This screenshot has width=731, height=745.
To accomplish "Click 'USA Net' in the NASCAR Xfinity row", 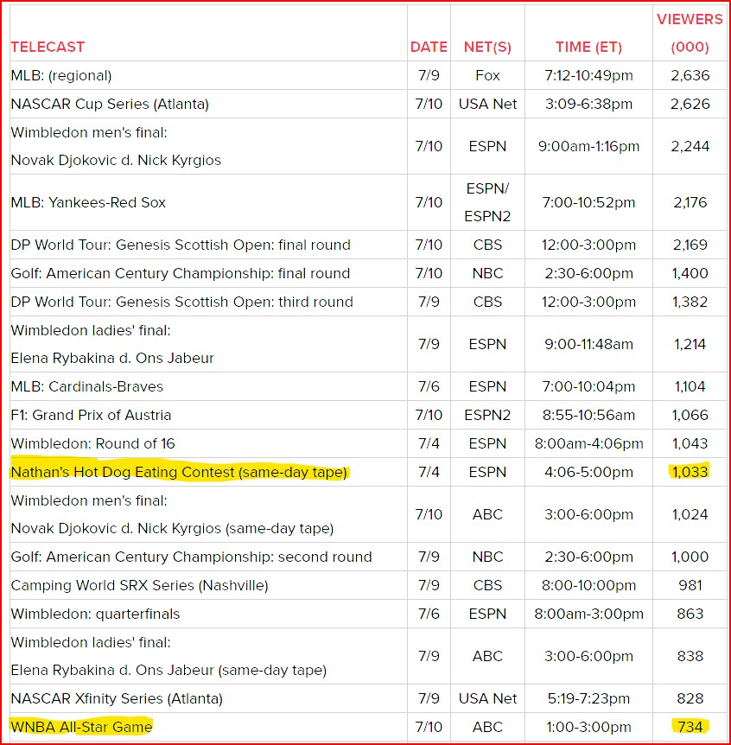I will 487,698.
